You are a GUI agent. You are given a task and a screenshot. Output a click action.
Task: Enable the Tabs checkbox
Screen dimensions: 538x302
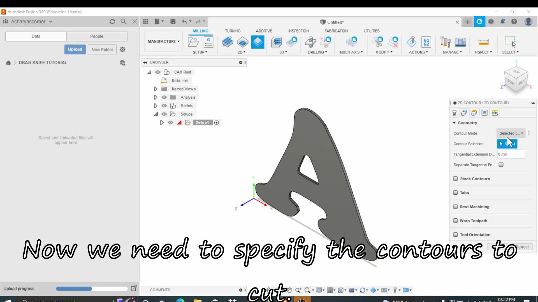point(455,193)
